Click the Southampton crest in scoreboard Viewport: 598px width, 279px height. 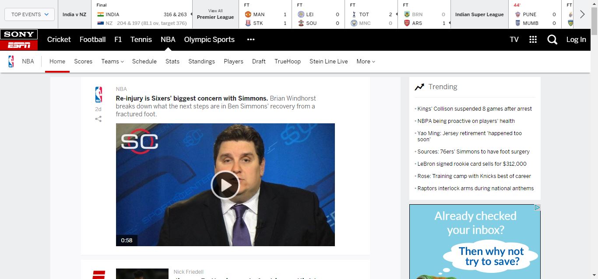click(x=301, y=23)
